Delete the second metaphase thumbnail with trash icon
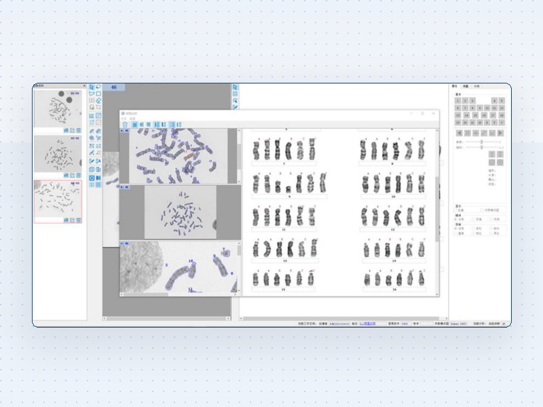Viewport: 543px width, 407px height. pyautogui.click(x=78, y=175)
